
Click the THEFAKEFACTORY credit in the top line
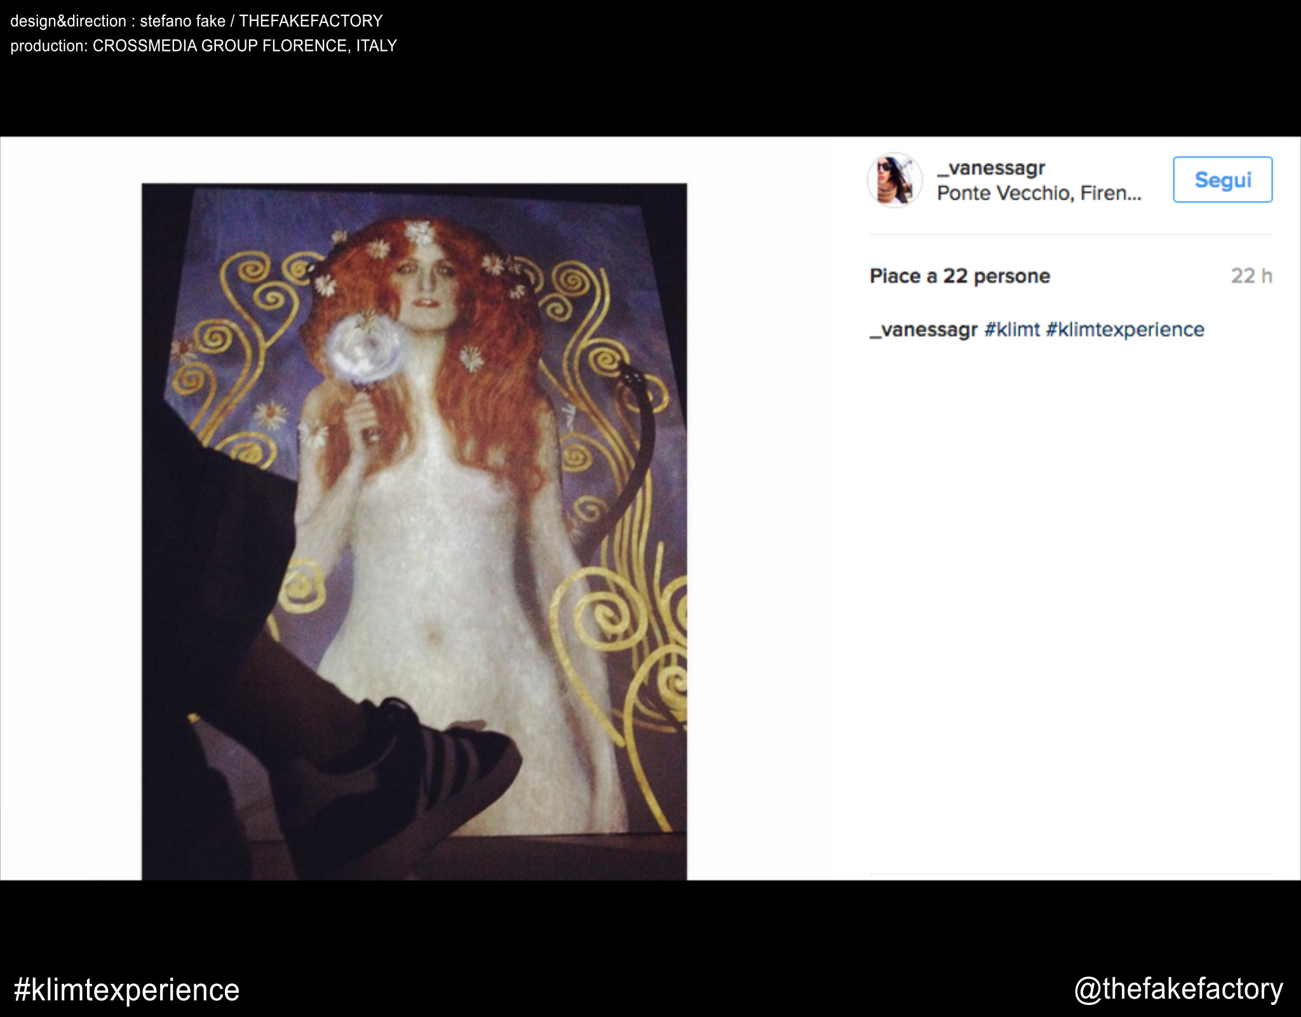coord(311,21)
